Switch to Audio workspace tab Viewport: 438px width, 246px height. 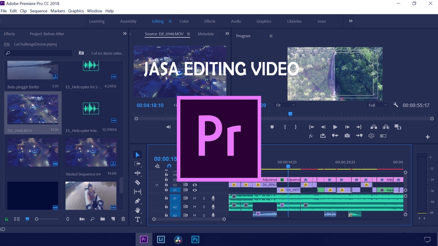click(x=236, y=21)
